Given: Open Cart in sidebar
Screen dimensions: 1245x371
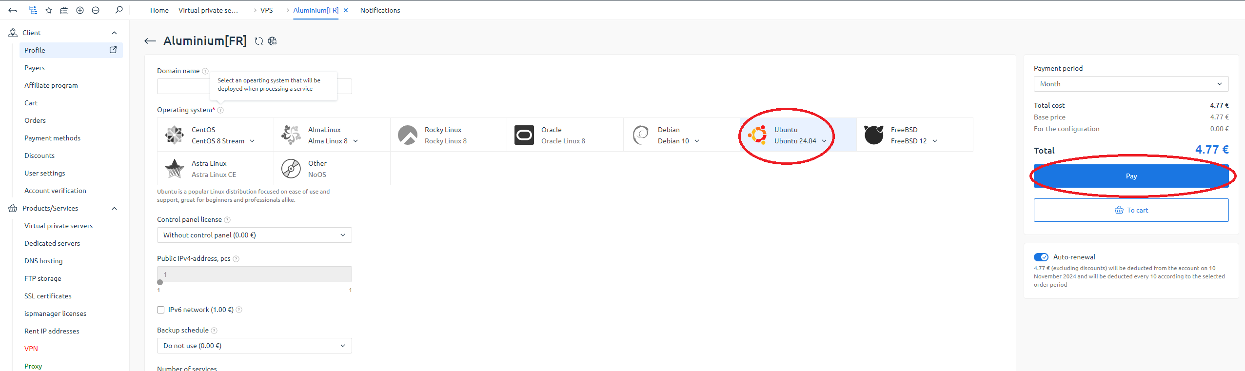Looking at the screenshot, I should 31,103.
